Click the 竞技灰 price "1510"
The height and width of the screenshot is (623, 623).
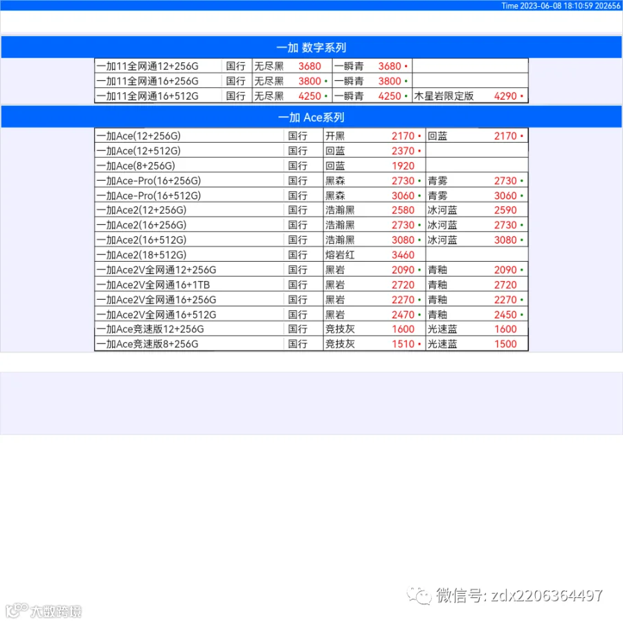403,344
